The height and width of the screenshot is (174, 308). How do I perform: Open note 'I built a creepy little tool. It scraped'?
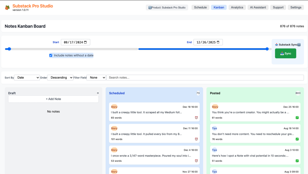point(154,112)
